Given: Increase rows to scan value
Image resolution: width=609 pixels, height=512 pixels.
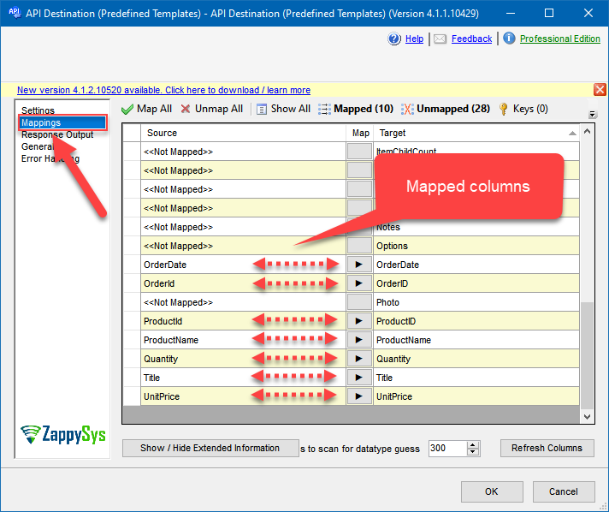Looking at the screenshot, I should click(x=473, y=444).
